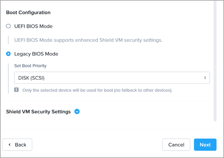Click the blue chevron beside Shield VM Security Settings

tap(77, 112)
